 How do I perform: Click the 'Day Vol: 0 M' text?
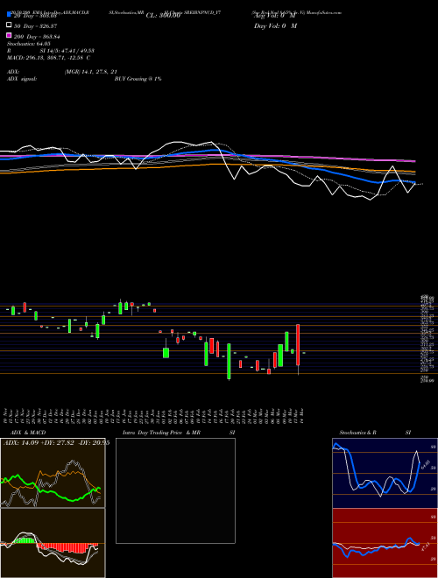coord(275,25)
